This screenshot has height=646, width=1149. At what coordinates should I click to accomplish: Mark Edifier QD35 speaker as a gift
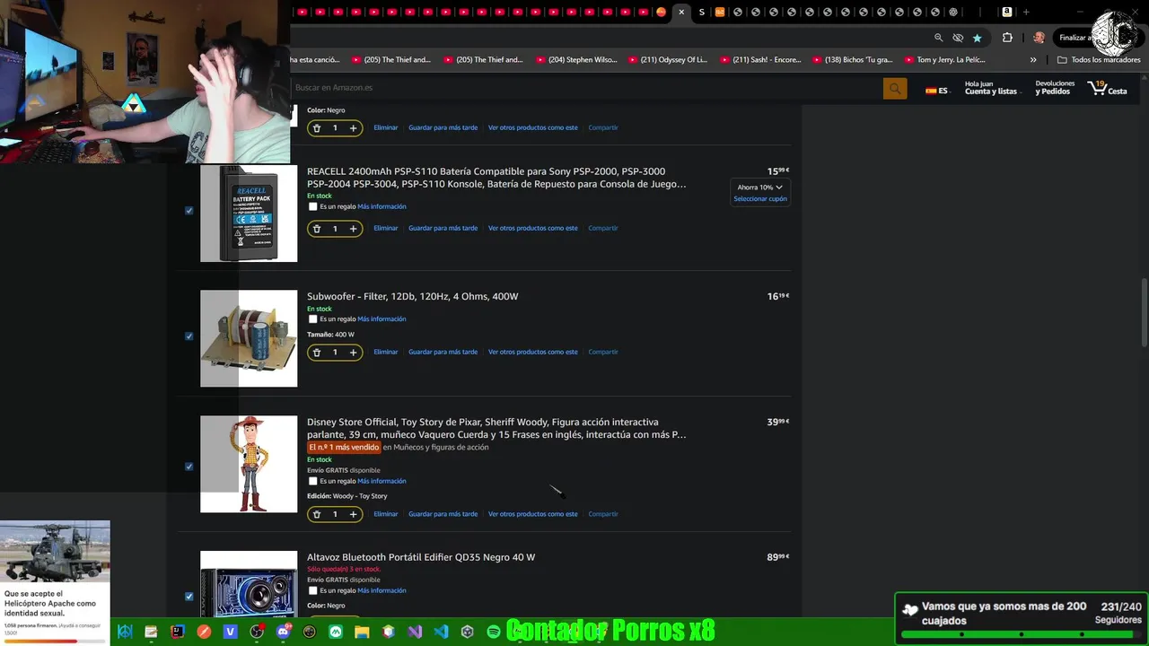pyautogui.click(x=312, y=590)
